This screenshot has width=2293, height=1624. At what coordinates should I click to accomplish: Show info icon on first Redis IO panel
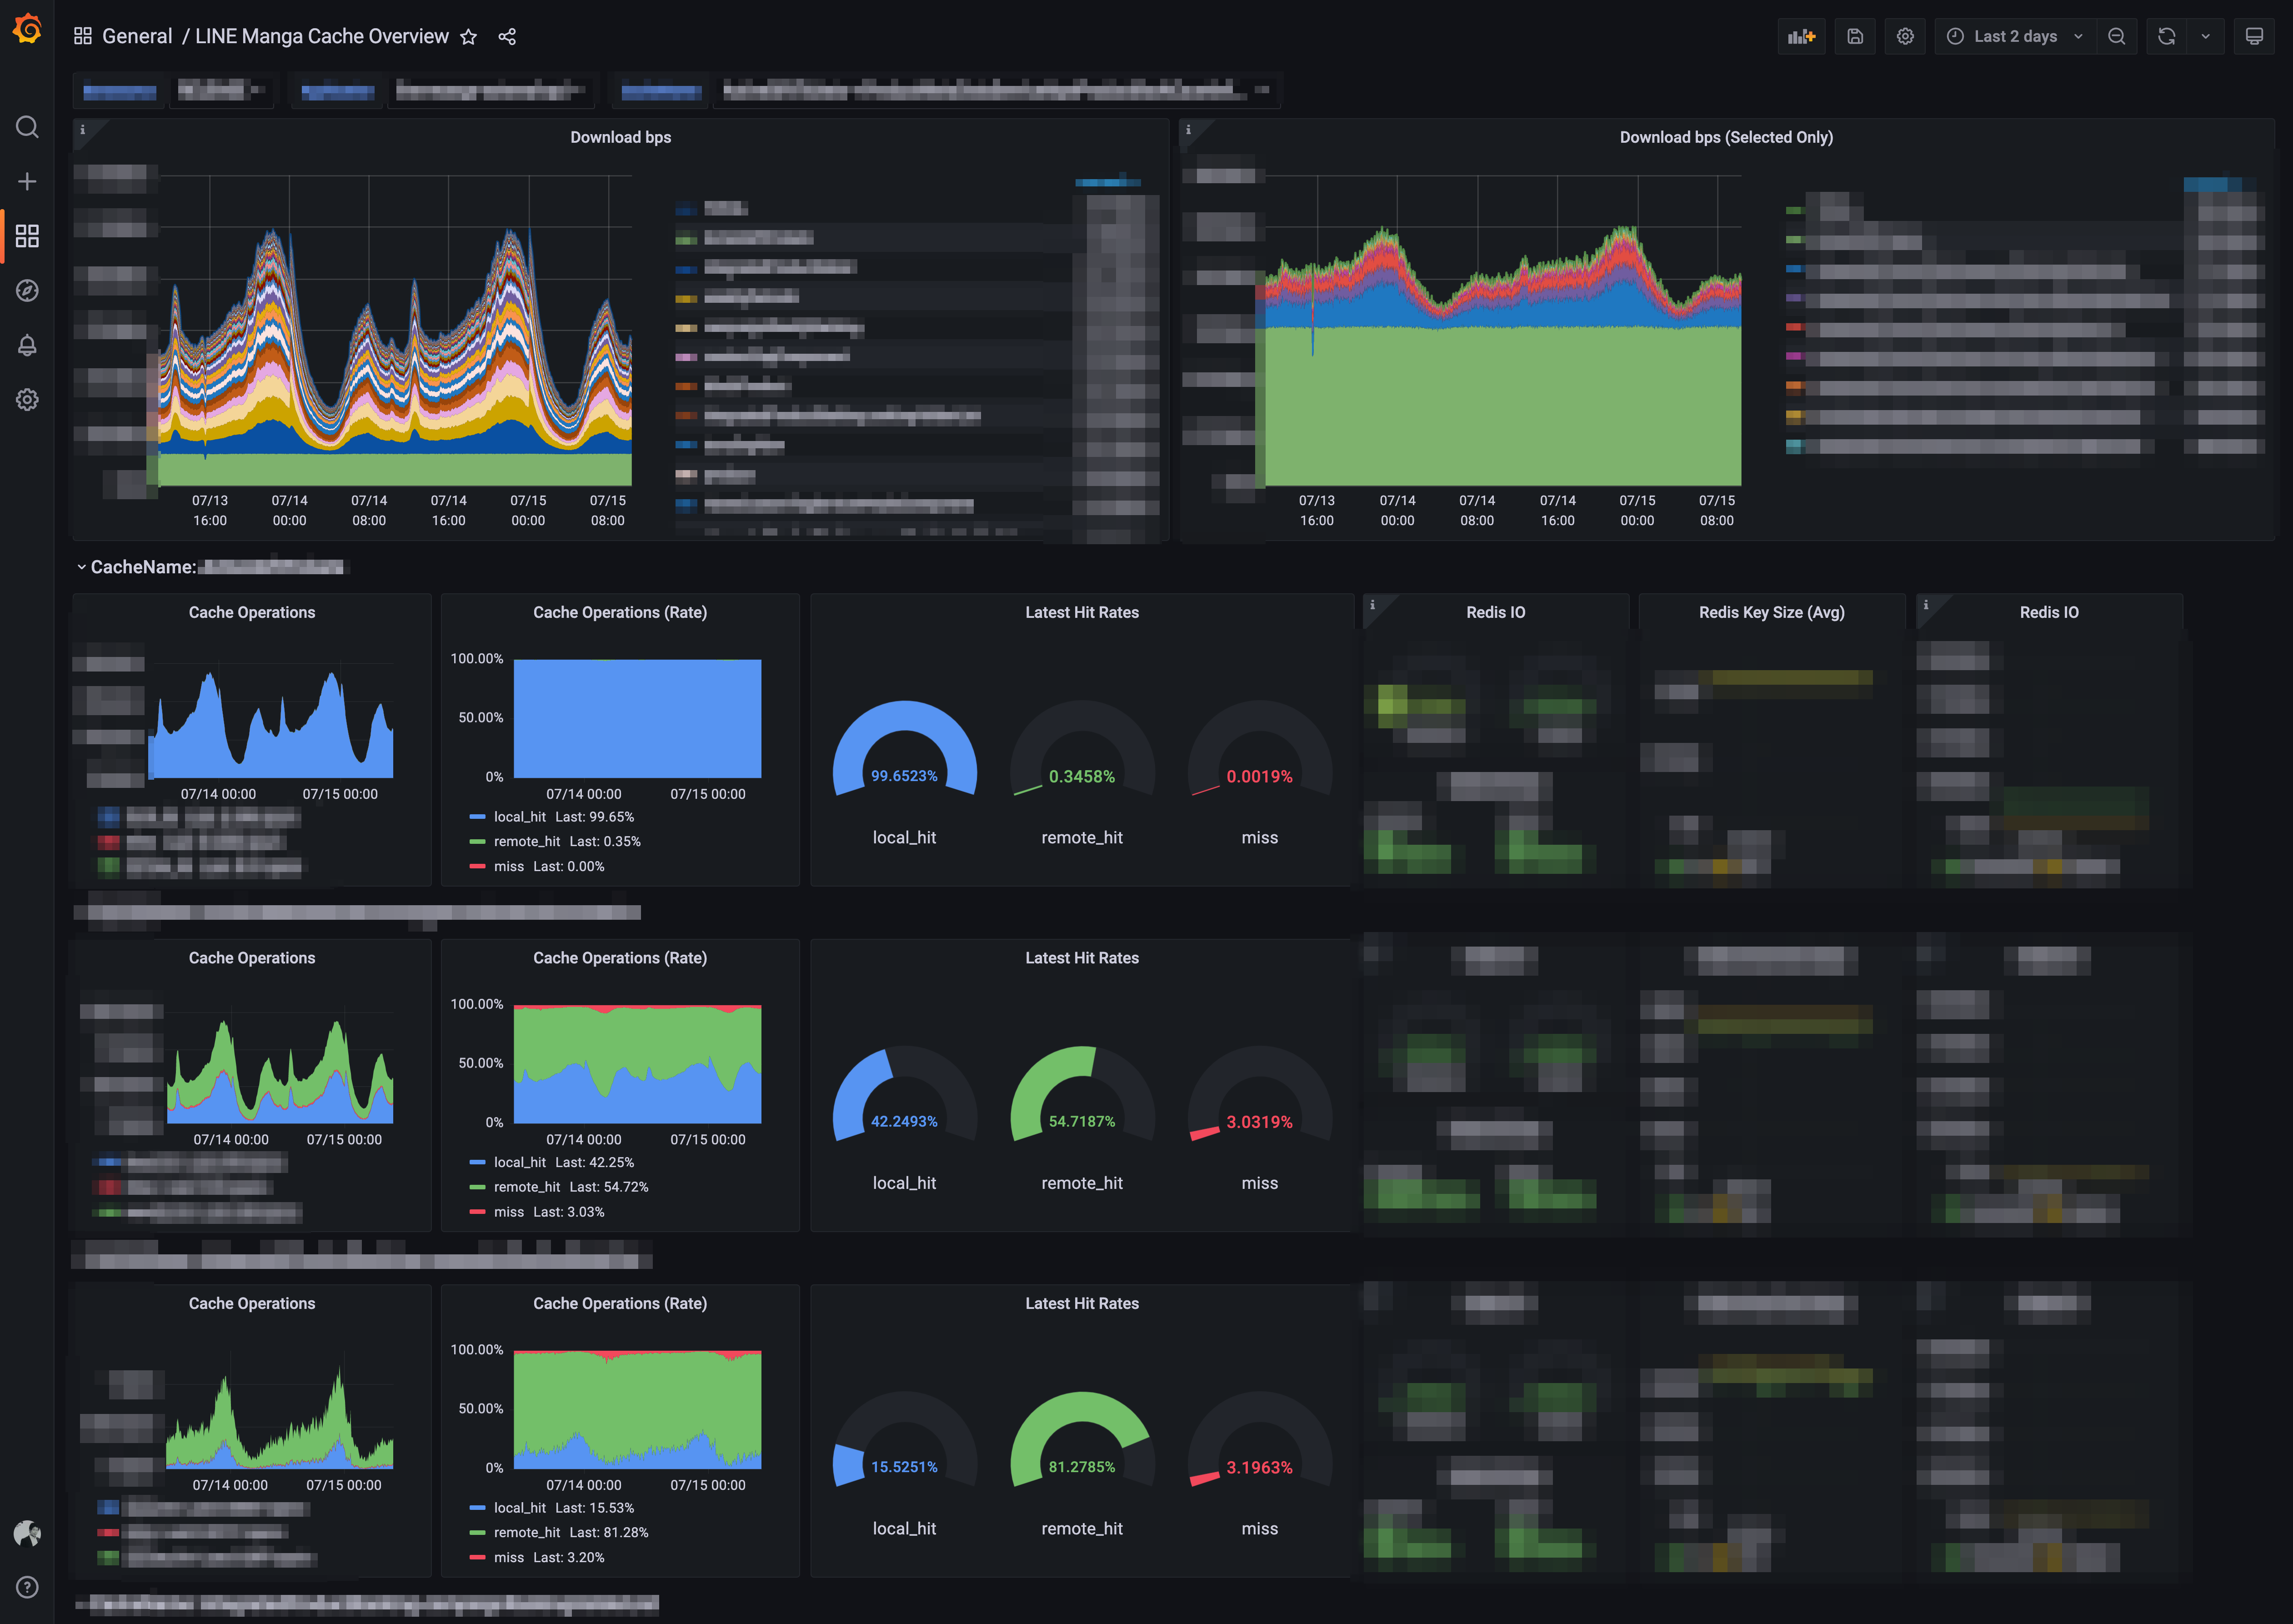click(x=1372, y=605)
